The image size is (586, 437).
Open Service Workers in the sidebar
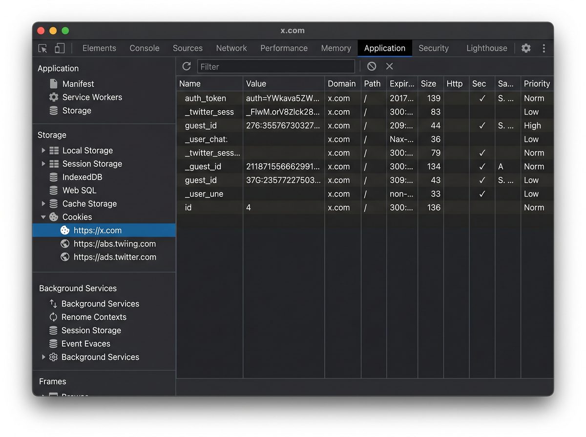(x=92, y=97)
